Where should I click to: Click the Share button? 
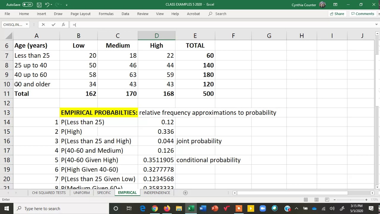click(x=337, y=14)
